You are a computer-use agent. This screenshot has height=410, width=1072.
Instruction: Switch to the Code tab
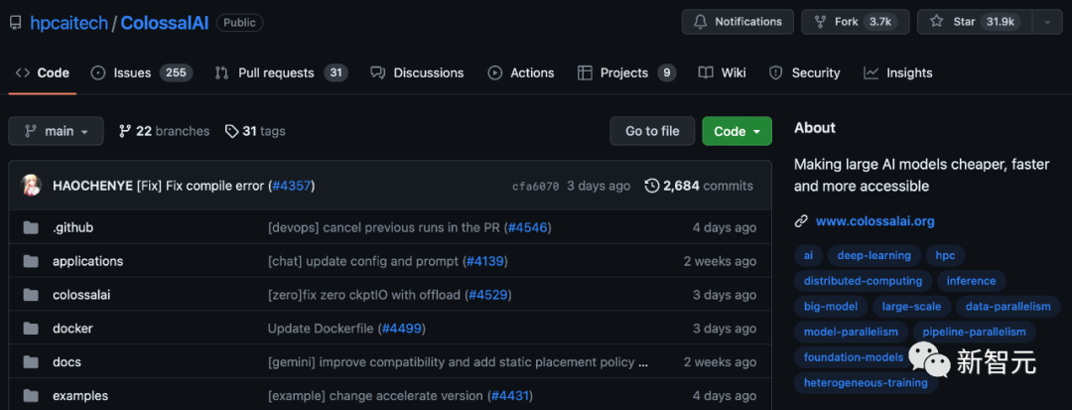pyautogui.click(x=43, y=72)
